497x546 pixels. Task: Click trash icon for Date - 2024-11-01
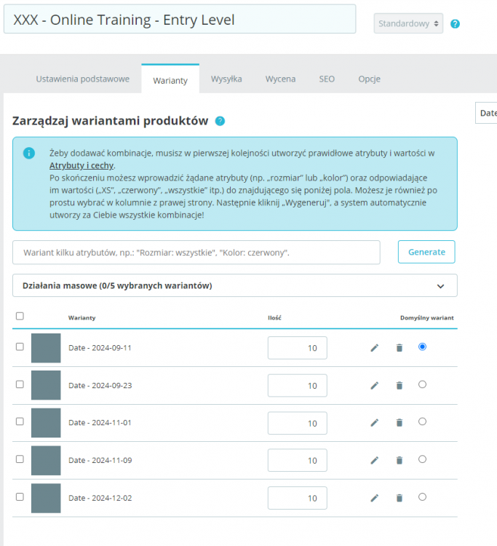point(399,423)
